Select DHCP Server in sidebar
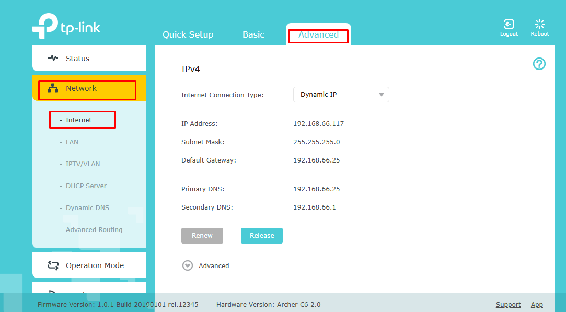 coord(86,186)
